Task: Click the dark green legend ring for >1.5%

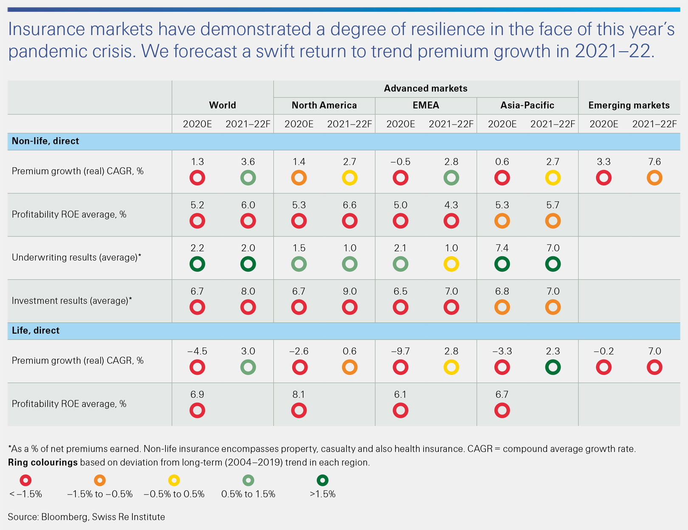Action: (322, 480)
